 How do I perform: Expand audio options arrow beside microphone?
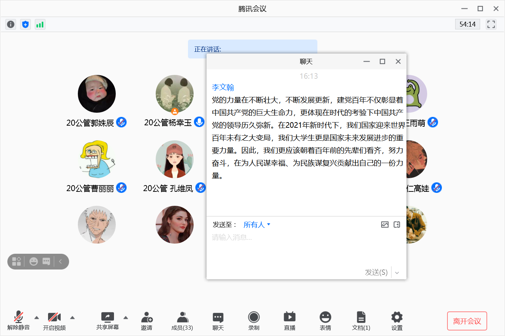pyautogui.click(x=36, y=317)
